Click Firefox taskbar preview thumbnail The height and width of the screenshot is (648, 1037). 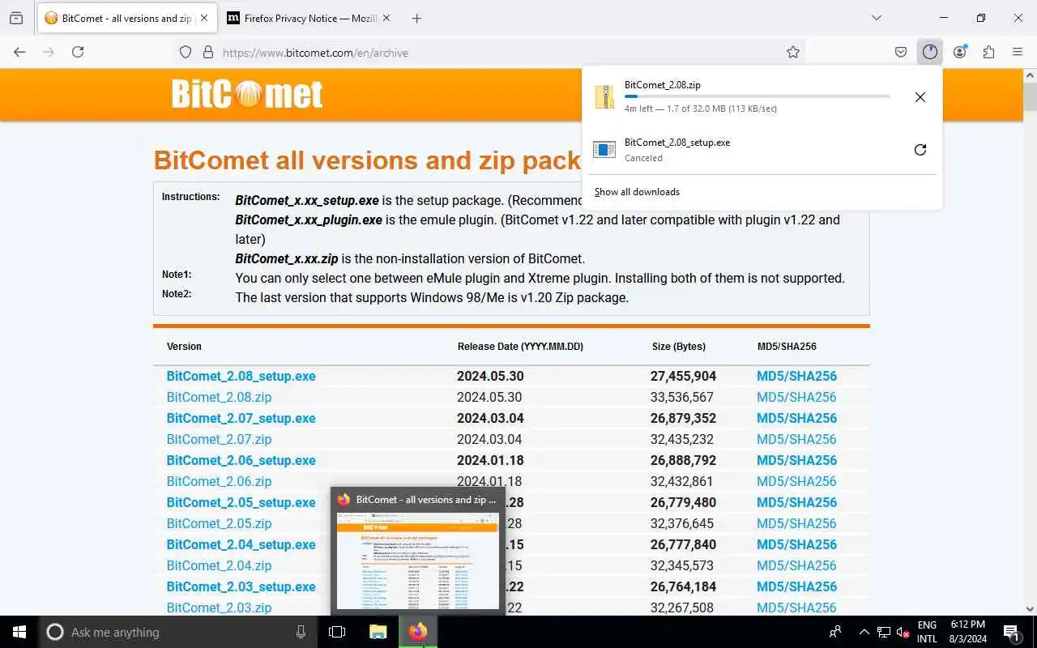417,561
